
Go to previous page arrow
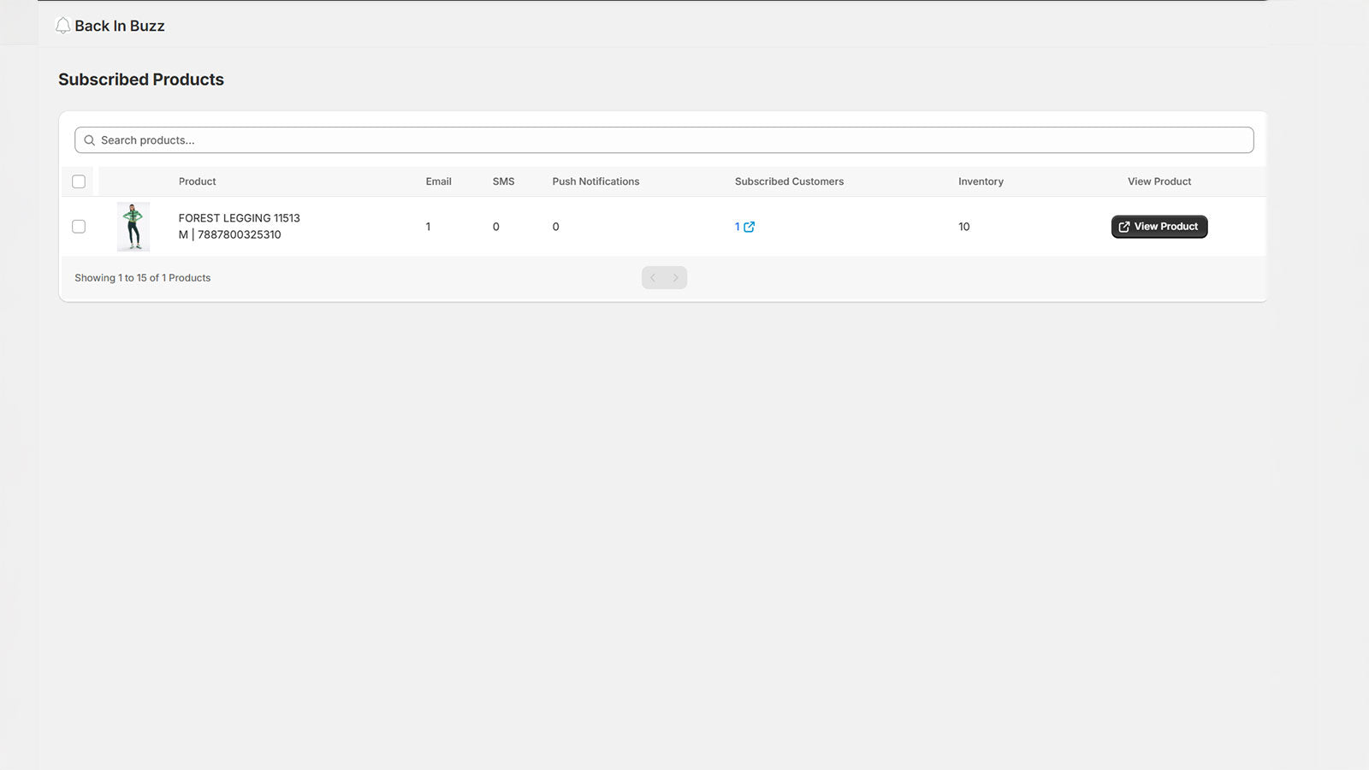click(653, 278)
